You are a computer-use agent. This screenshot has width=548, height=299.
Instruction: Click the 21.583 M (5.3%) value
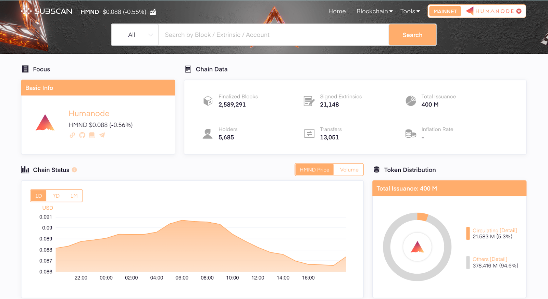(493, 237)
